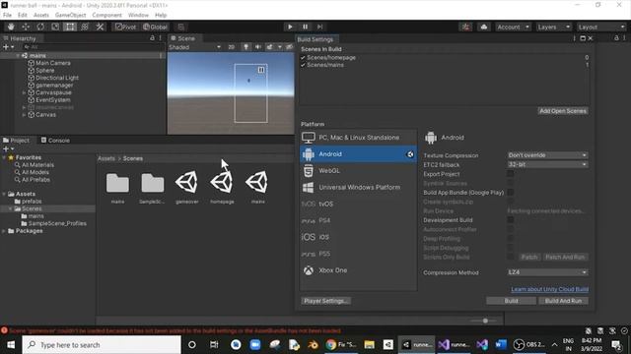The image size is (631, 354).
Task: Select the gameover scene asset
Action: pyautogui.click(x=187, y=187)
